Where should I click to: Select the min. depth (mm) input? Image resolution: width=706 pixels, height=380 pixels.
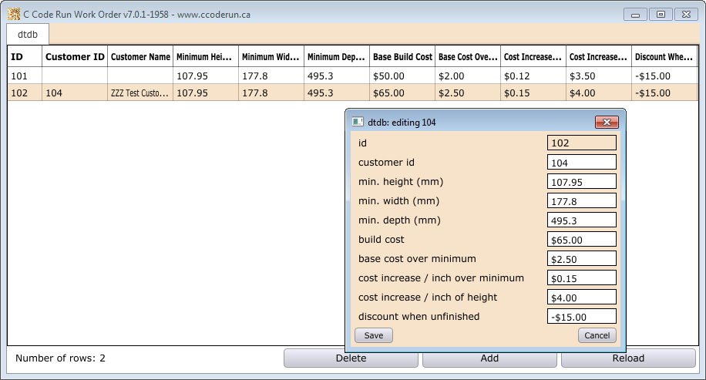click(581, 220)
